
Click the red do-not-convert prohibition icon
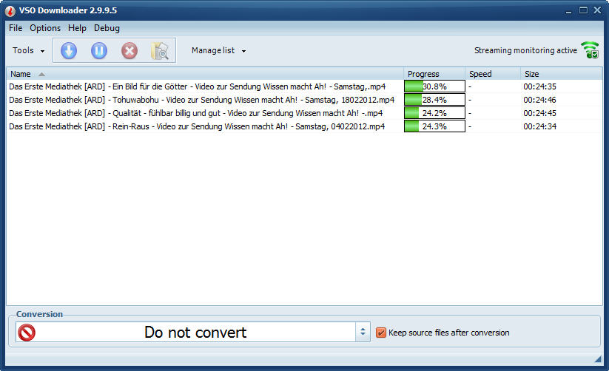(27, 333)
